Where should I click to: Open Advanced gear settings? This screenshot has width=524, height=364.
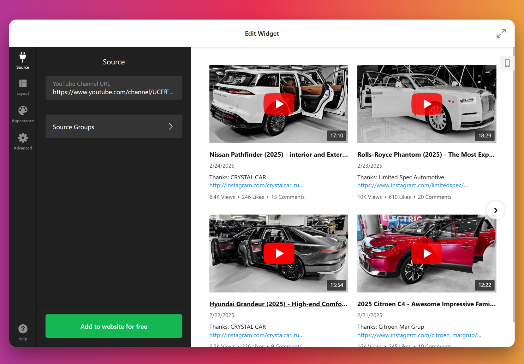coord(23,141)
